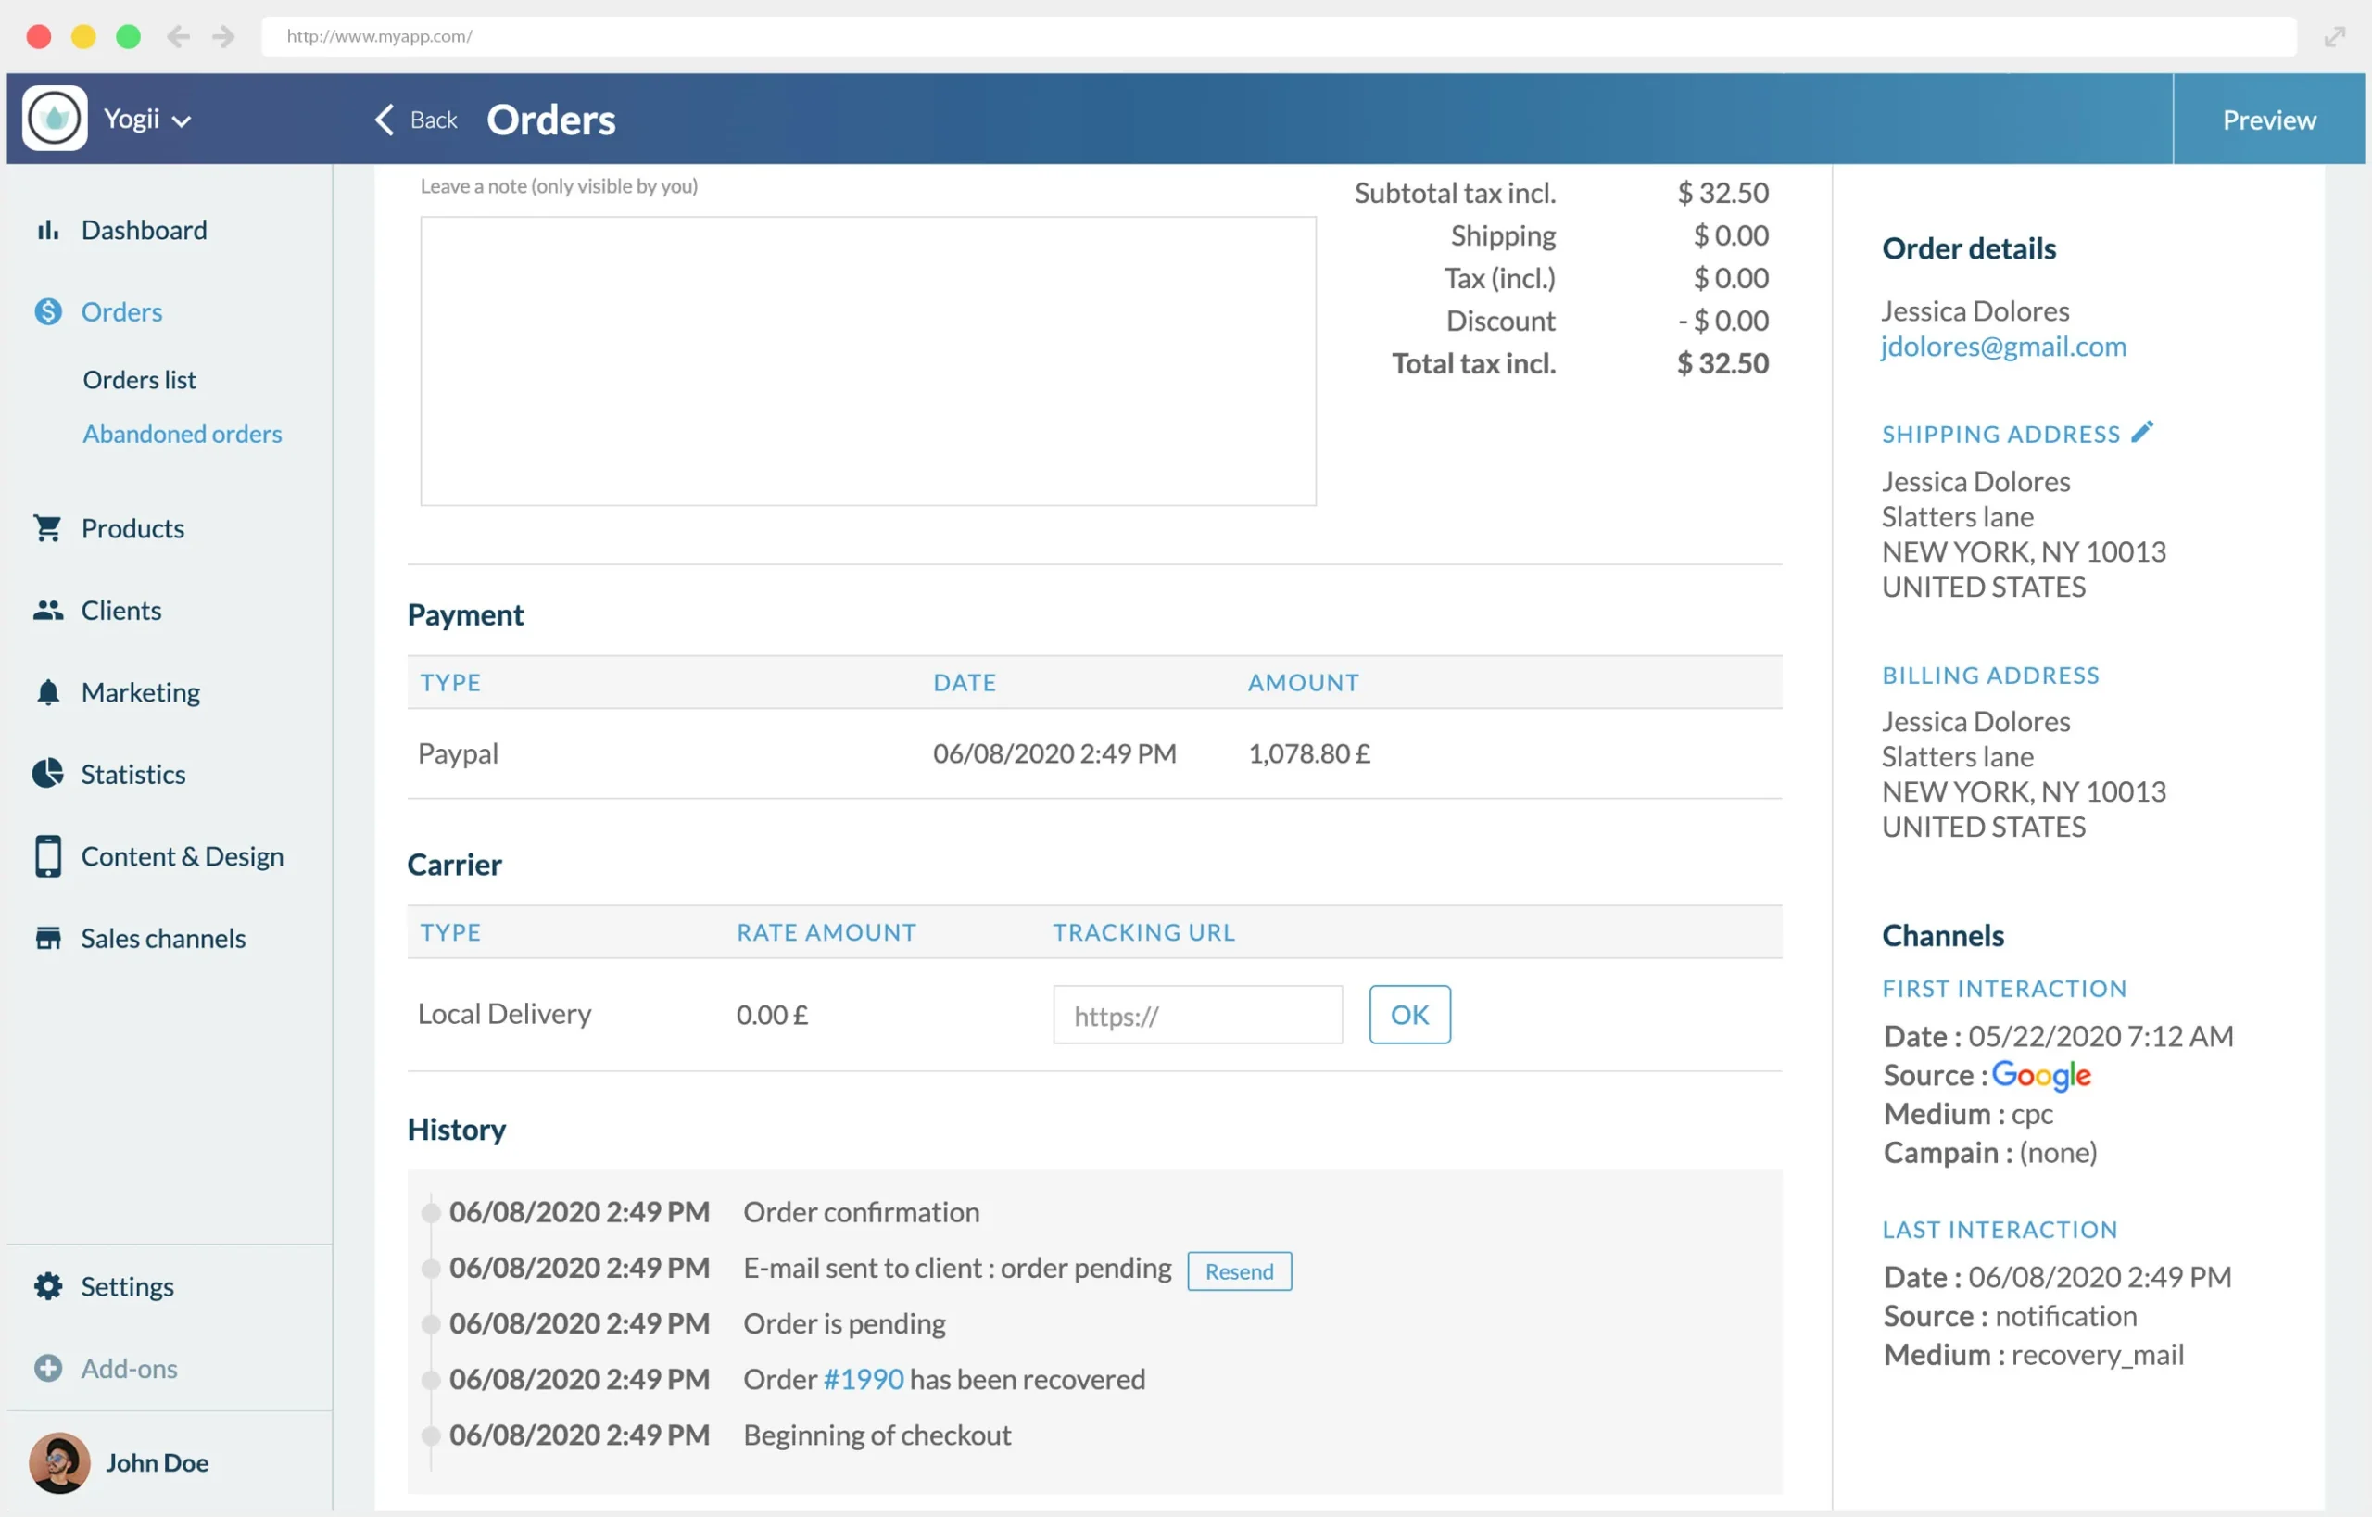Click the Clients people icon
Screen dimensions: 2372x1517
(47, 611)
